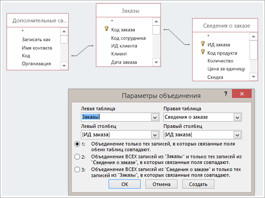
Task: Select the Цена за единицу field
Action: (x=226, y=69)
